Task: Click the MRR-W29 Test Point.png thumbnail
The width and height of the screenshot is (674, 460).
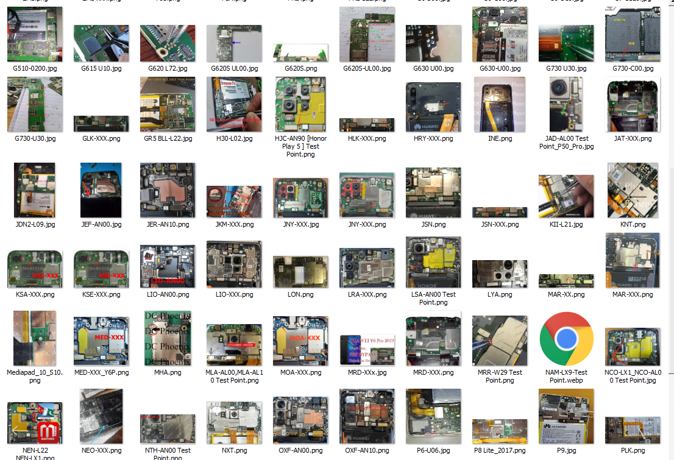Action: pos(500,340)
